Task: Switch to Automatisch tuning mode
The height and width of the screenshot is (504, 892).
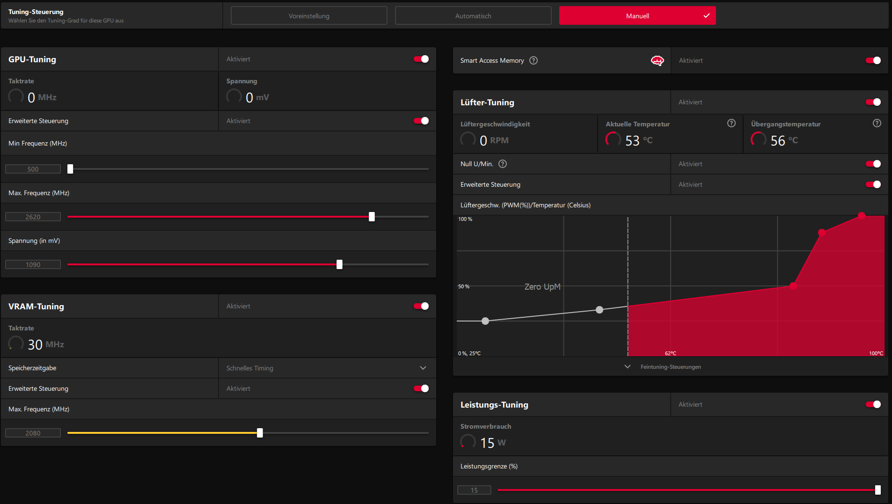Action: pyautogui.click(x=473, y=15)
